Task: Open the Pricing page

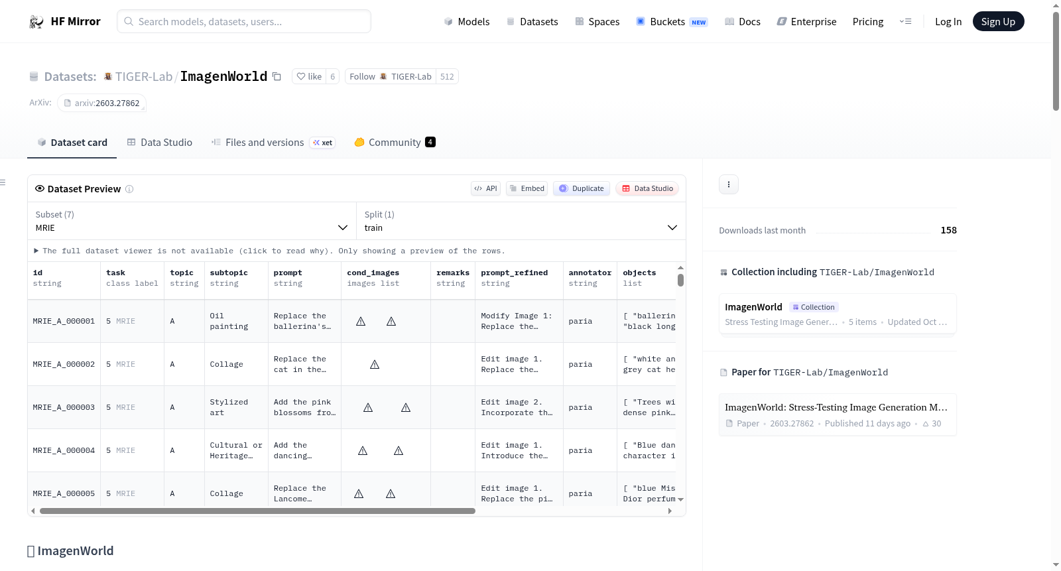Action: (x=868, y=22)
